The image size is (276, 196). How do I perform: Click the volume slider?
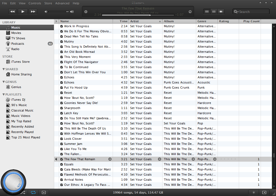(x=58, y=12)
